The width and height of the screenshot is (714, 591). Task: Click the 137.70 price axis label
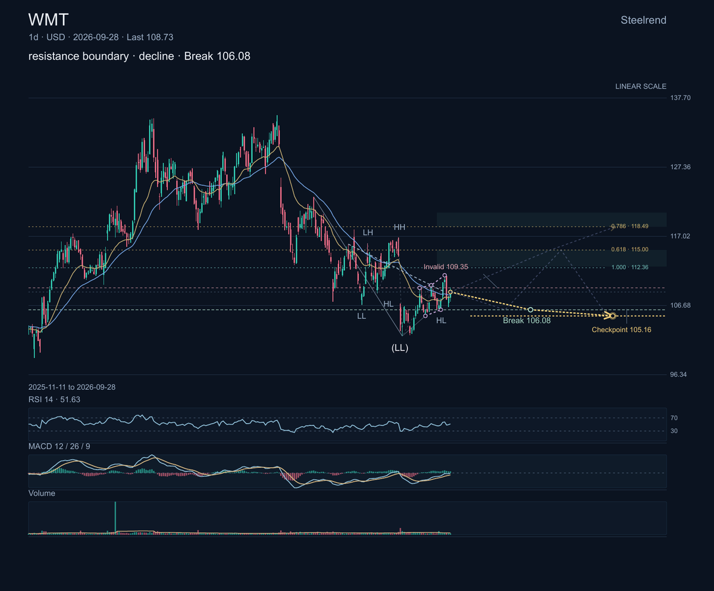click(680, 98)
